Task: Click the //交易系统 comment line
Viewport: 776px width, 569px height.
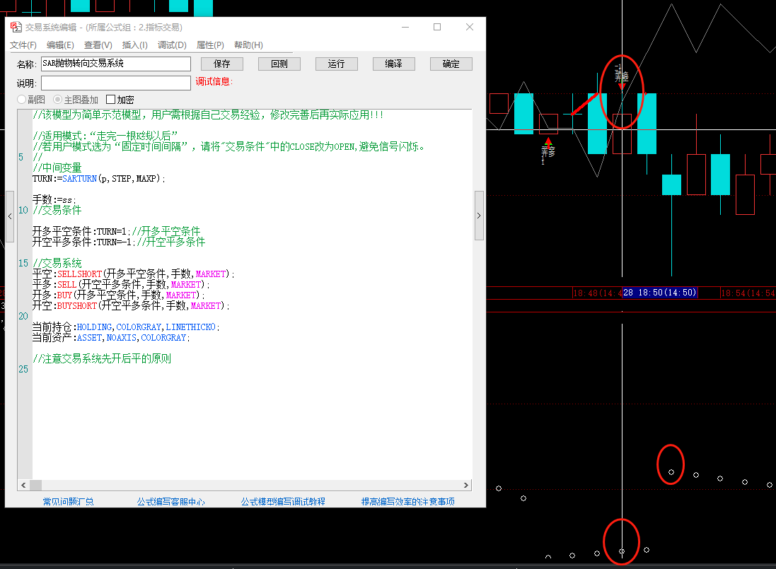Action: [57, 263]
